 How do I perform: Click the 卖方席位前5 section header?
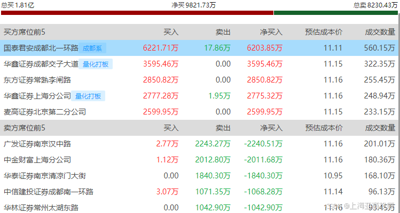[x=25, y=128]
